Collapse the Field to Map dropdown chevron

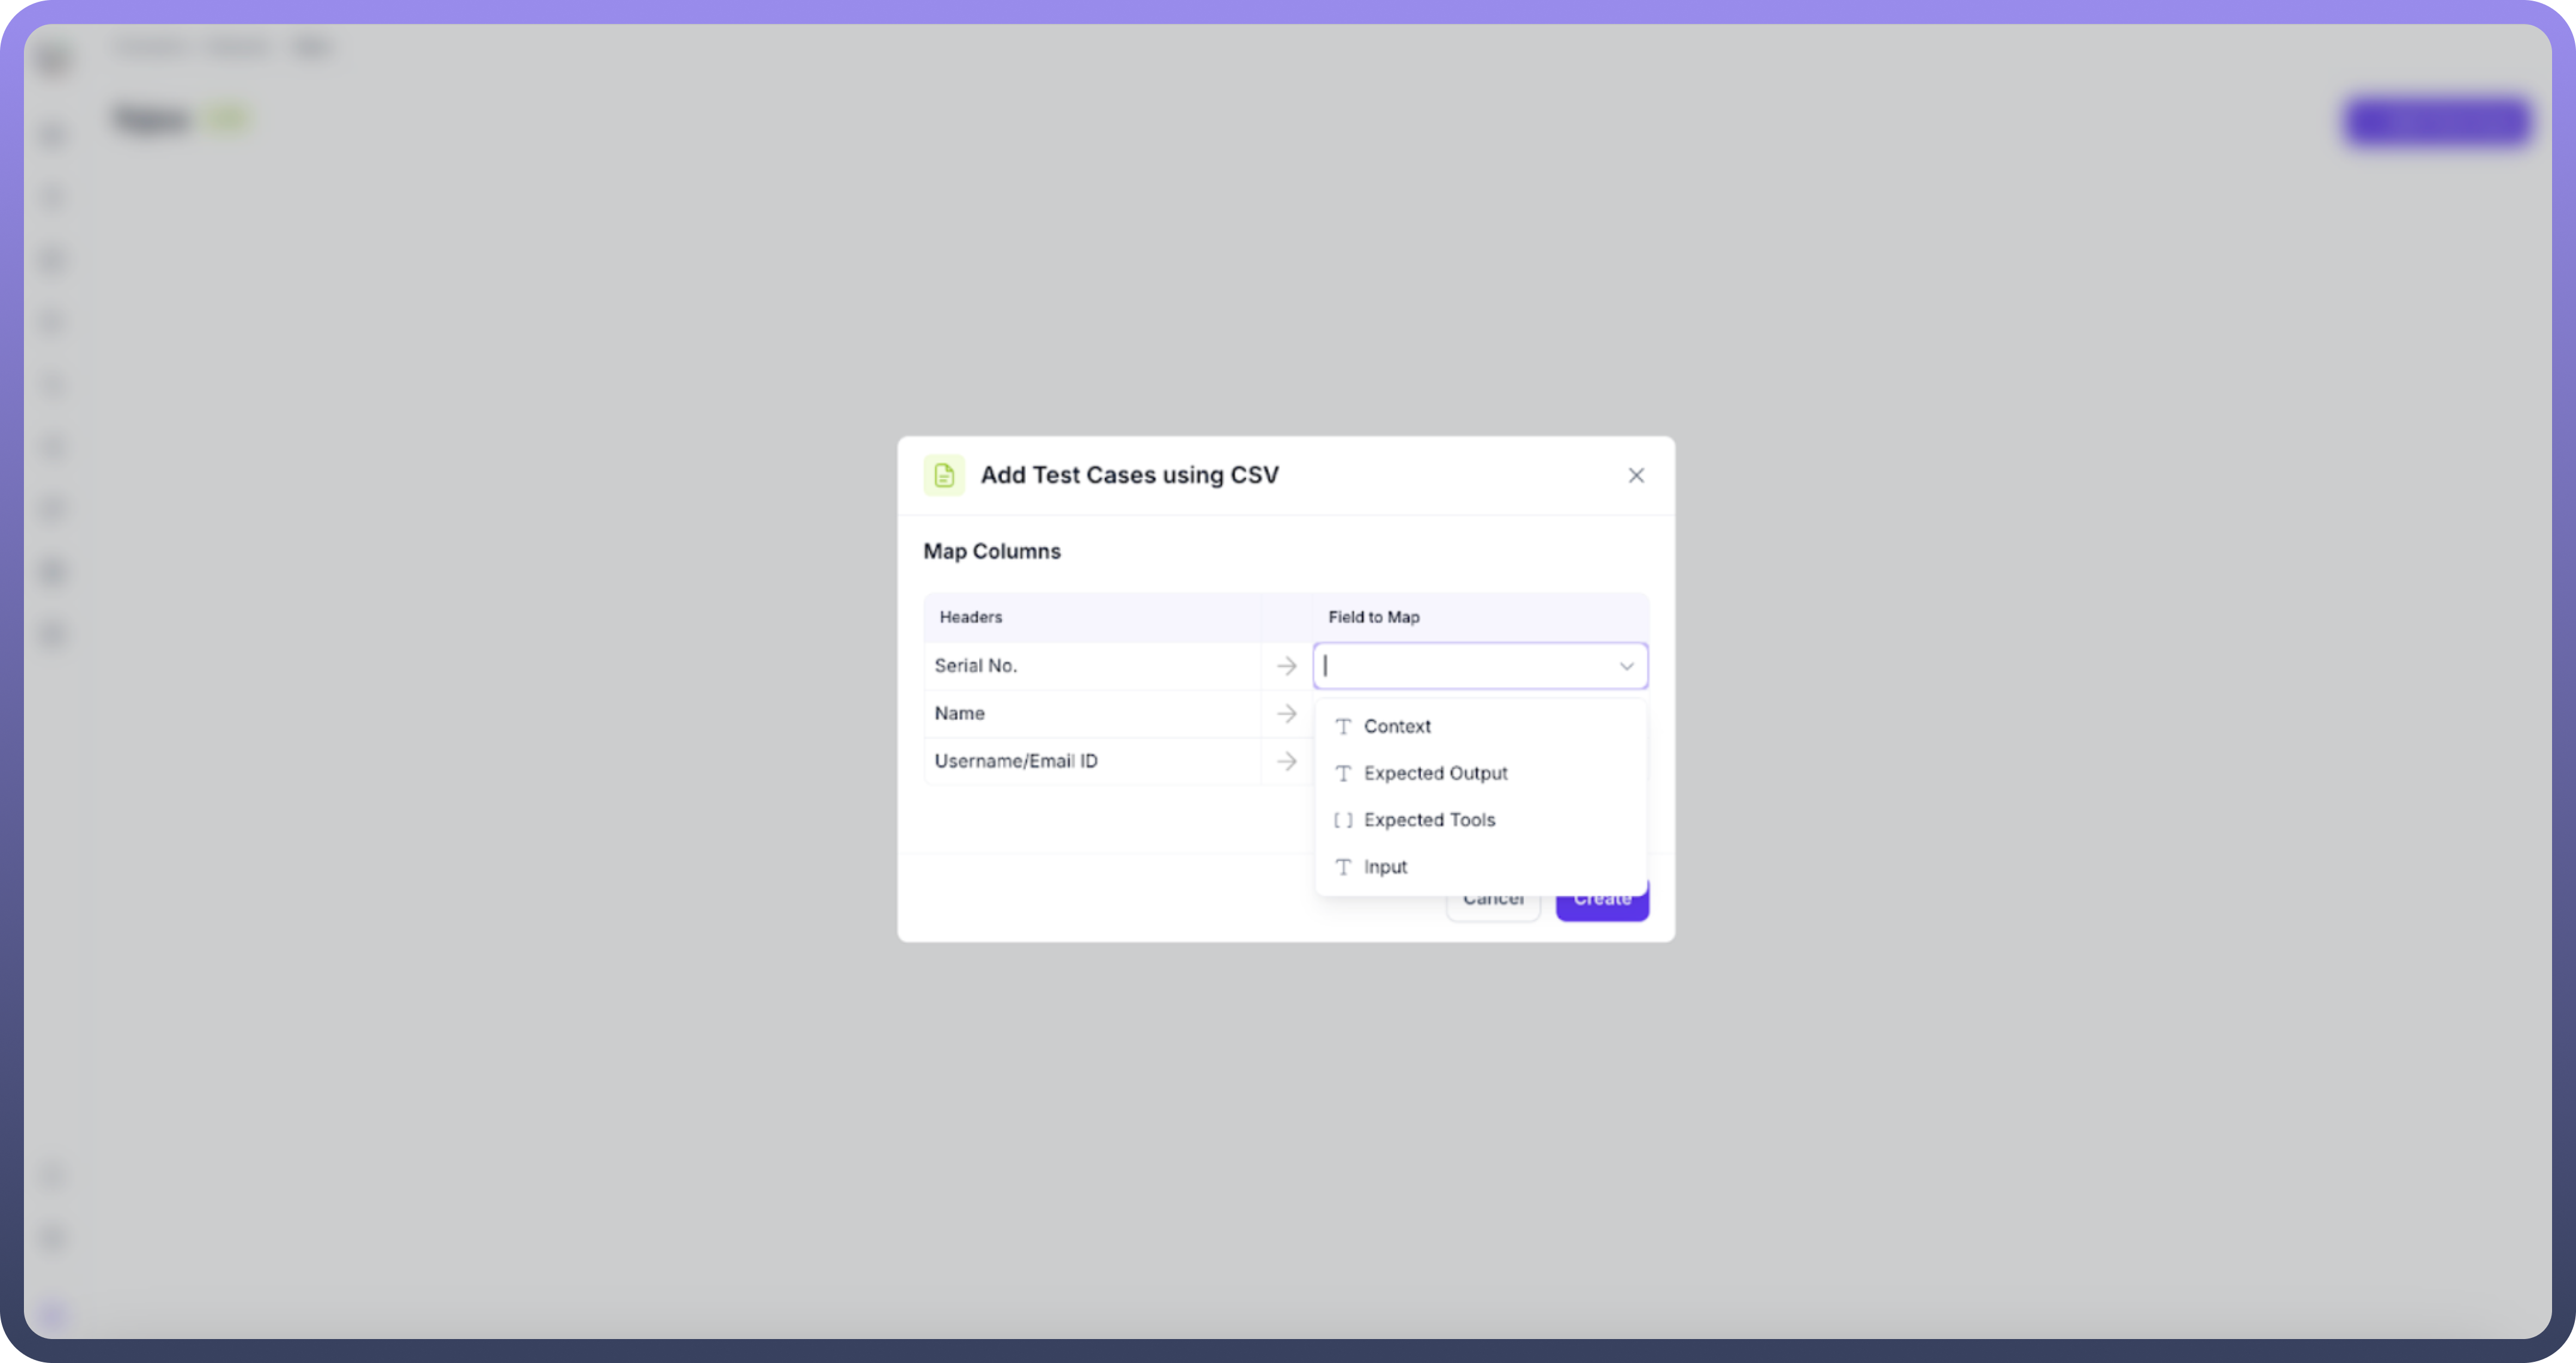[x=1626, y=667]
